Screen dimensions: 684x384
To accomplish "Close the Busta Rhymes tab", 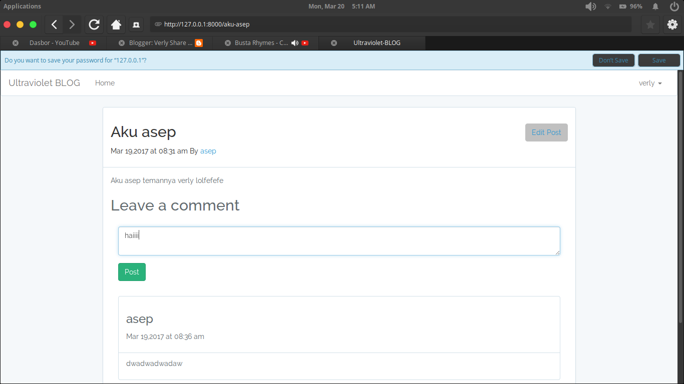I will (x=228, y=43).
